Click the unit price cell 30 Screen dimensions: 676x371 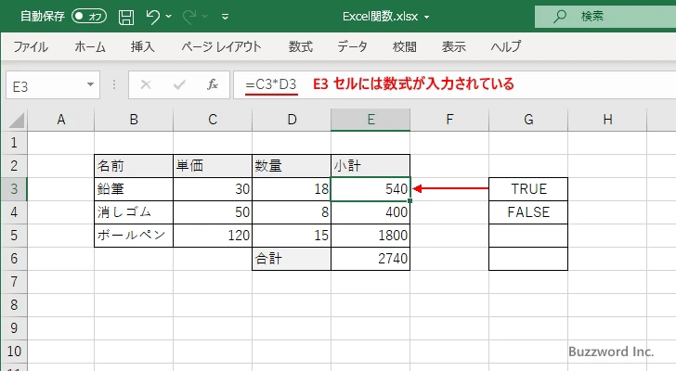pos(213,189)
